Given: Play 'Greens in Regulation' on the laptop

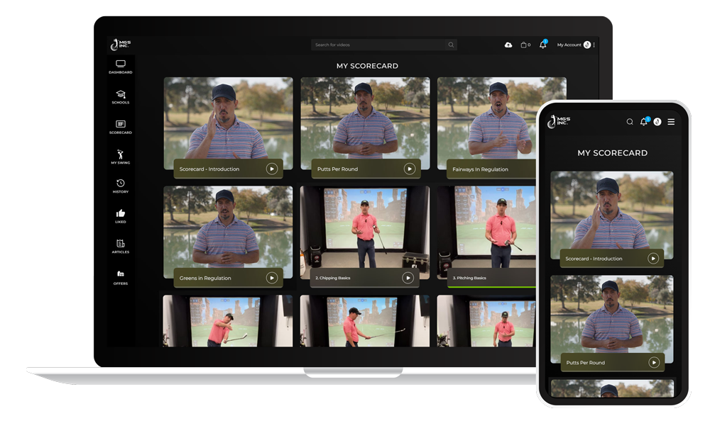Looking at the screenshot, I should coord(272,278).
